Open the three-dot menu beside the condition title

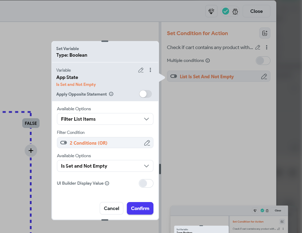[267, 47]
